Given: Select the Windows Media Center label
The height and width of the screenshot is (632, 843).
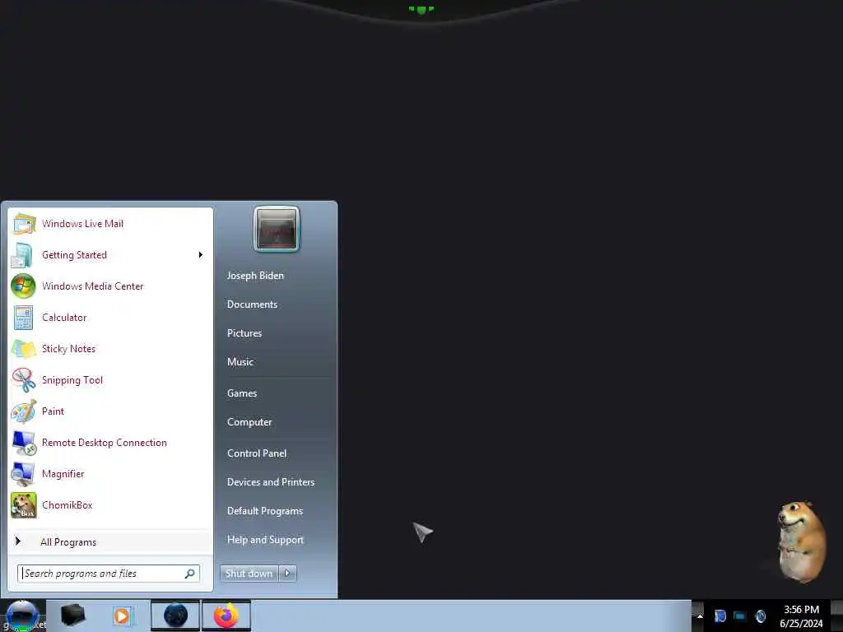Looking at the screenshot, I should point(92,286).
